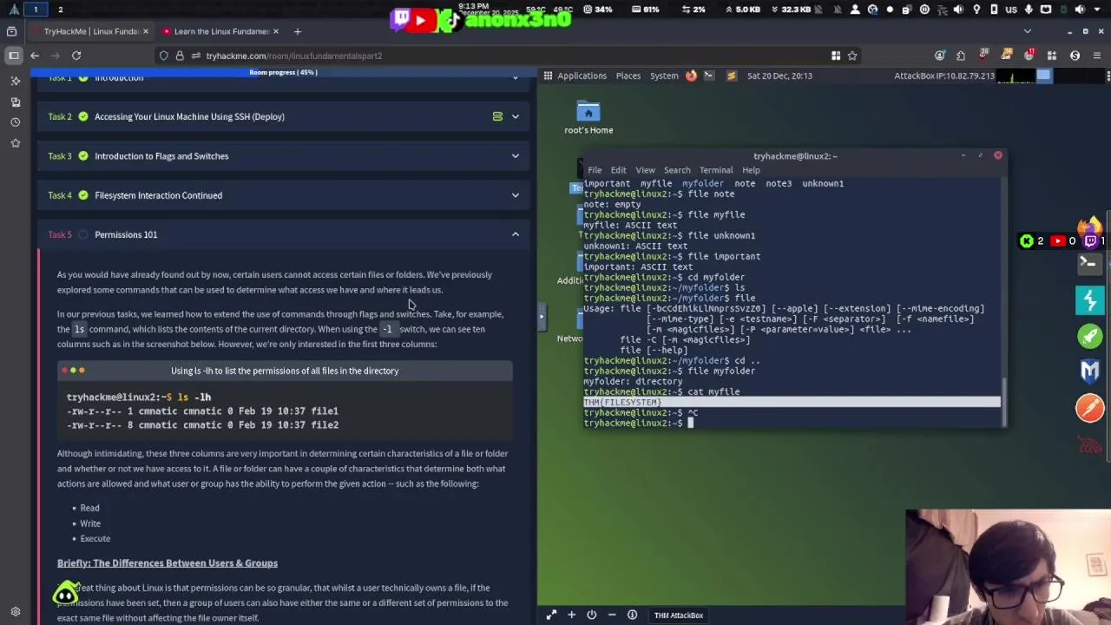Close the TryHackMe Linux Fundamentals tab
Viewport: 1111px width, 625px height.
[146, 31]
